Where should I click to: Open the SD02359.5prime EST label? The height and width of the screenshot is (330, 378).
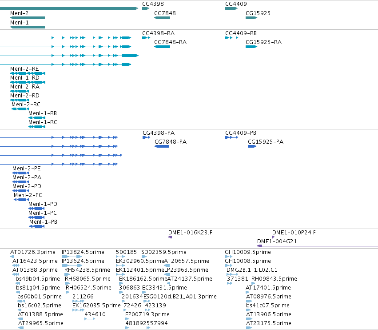click(164, 252)
